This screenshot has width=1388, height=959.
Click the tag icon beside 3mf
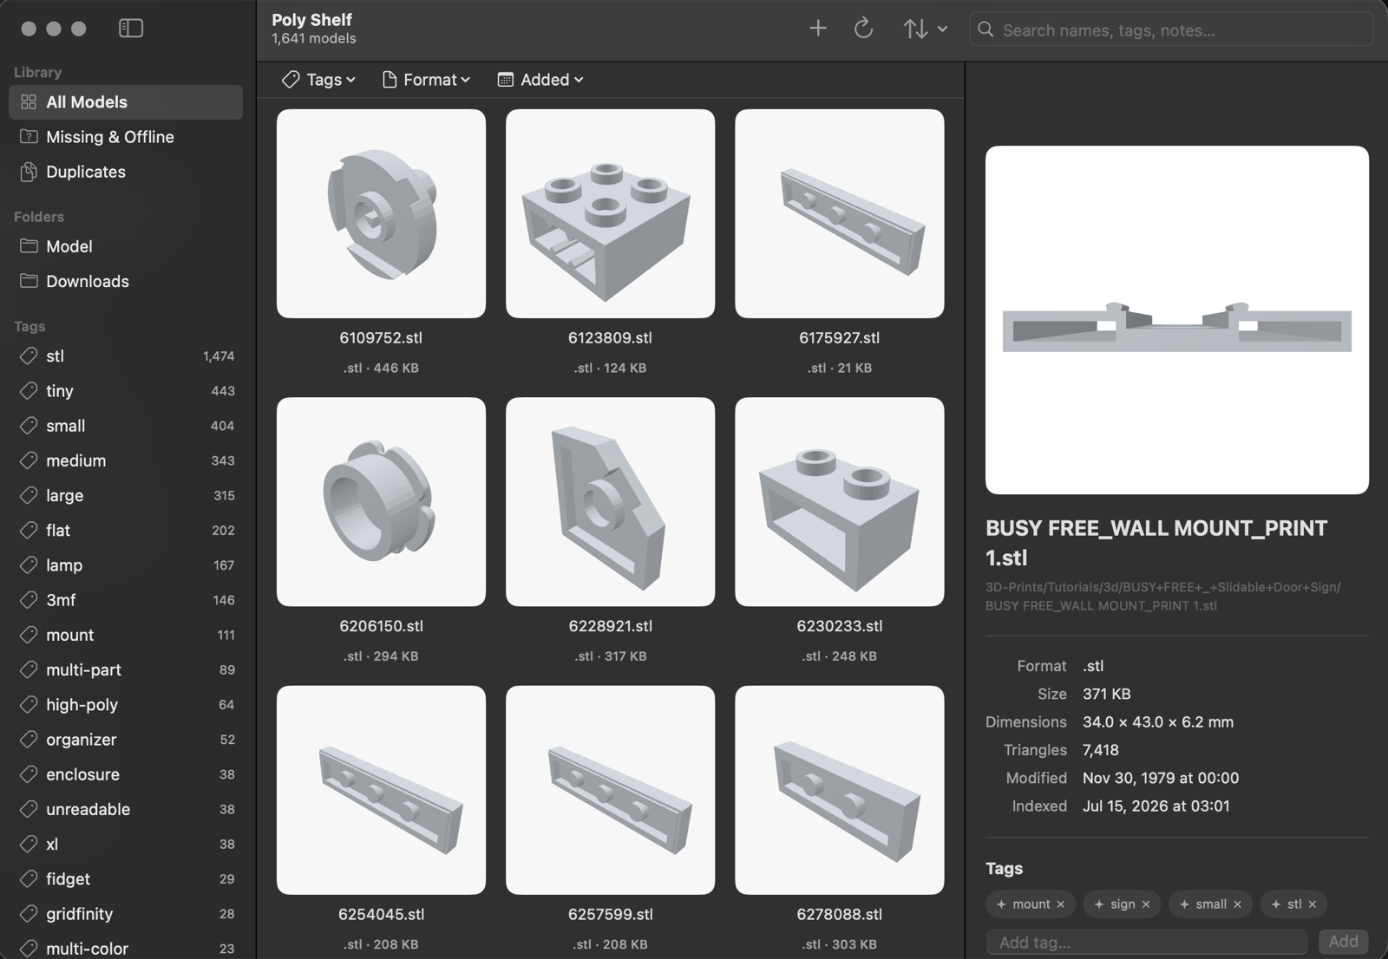coord(29,600)
